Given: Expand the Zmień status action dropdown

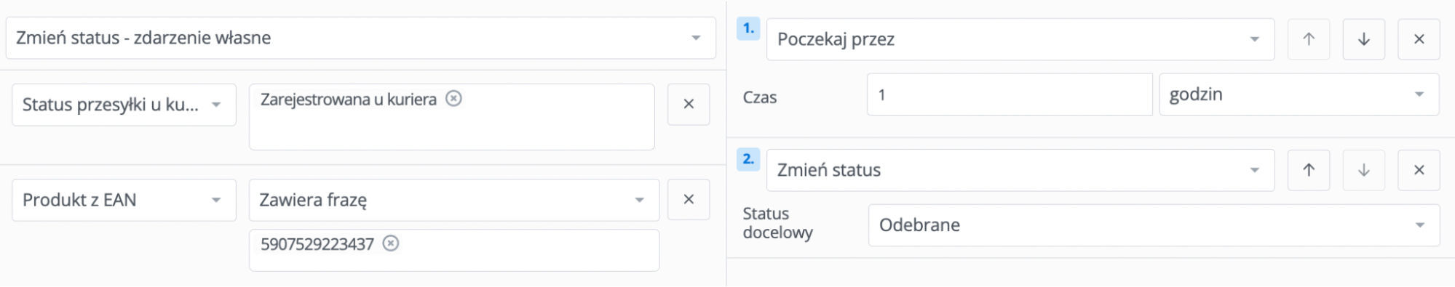Looking at the screenshot, I should pos(1020,170).
